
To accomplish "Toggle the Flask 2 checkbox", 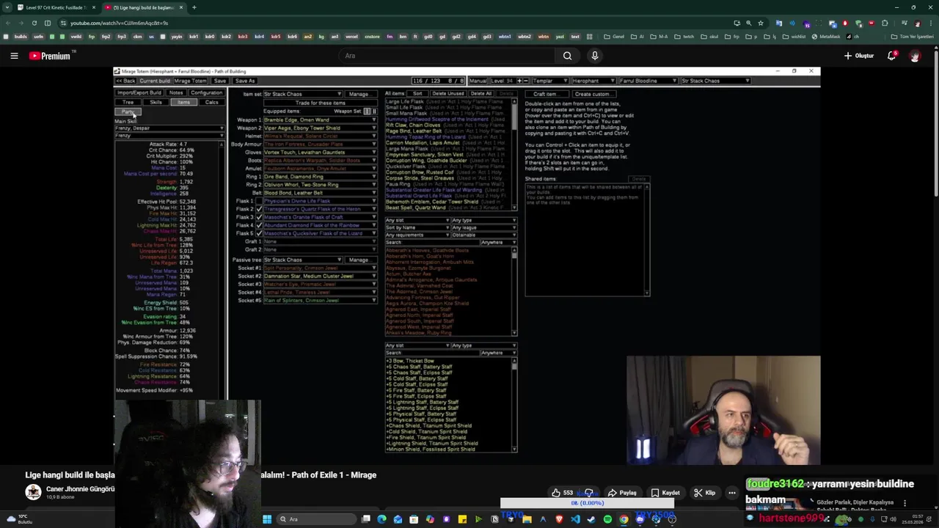I will [x=258, y=209].
